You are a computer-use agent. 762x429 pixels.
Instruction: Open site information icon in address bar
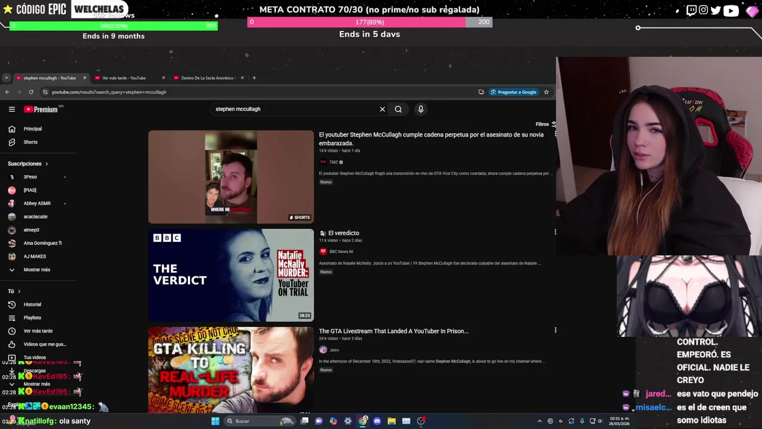(45, 92)
